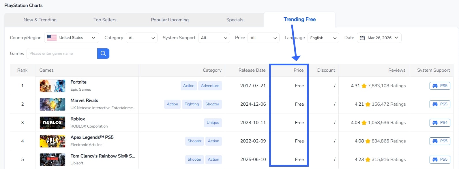
Task: Focus the game name search field
Action: click(x=62, y=54)
